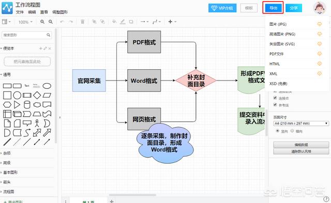The height and width of the screenshot is (203, 331).
Task: Click the 编辑数据 button
Action: coord(301,145)
